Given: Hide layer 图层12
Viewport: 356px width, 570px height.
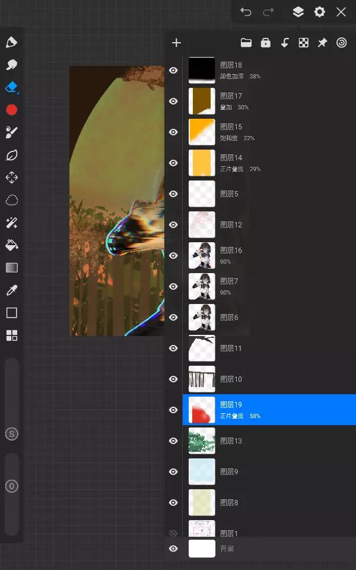Looking at the screenshot, I should pyautogui.click(x=174, y=224).
